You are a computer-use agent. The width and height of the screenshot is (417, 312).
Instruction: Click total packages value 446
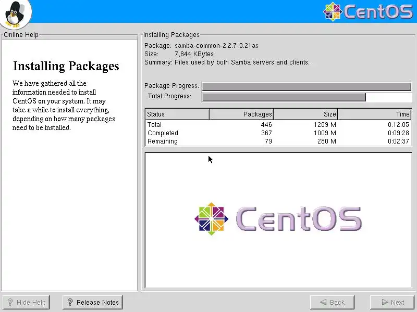[x=266, y=124]
